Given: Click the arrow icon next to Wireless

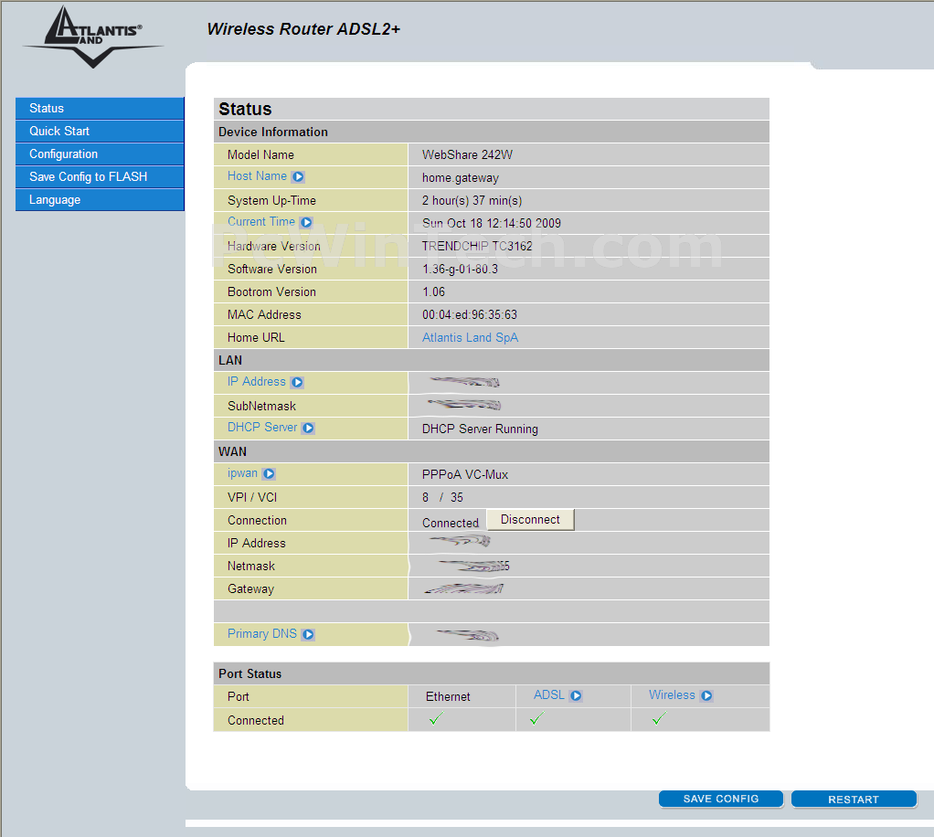Looking at the screenshot, I should point(706,695).
